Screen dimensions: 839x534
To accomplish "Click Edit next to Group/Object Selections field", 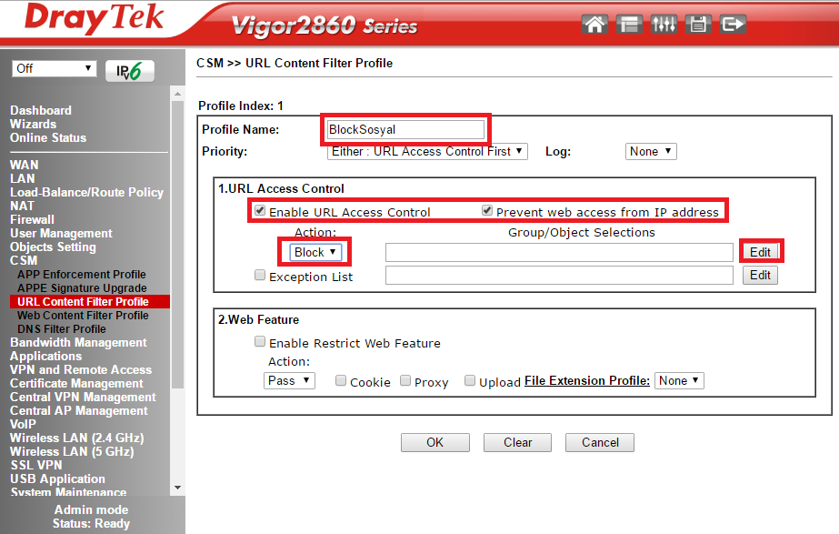I will tap(760, 252).
